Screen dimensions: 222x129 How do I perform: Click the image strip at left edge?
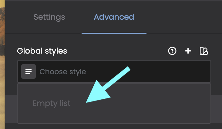pyautogui.click(x=2, y=61)
